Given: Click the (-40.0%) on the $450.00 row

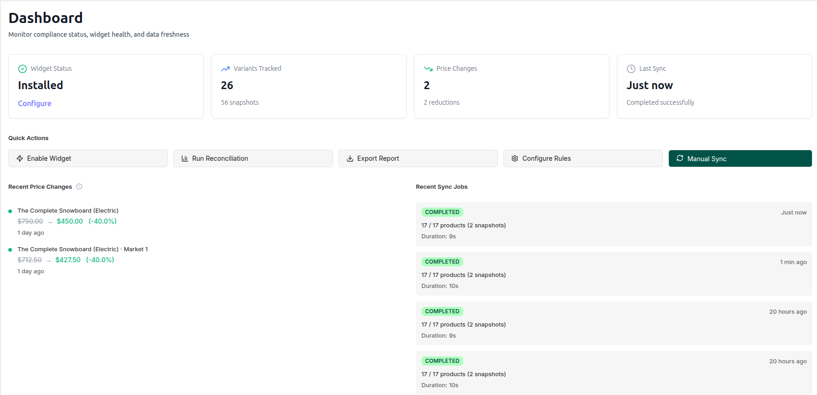Looking at the screenshot, I should coord(103,221).
